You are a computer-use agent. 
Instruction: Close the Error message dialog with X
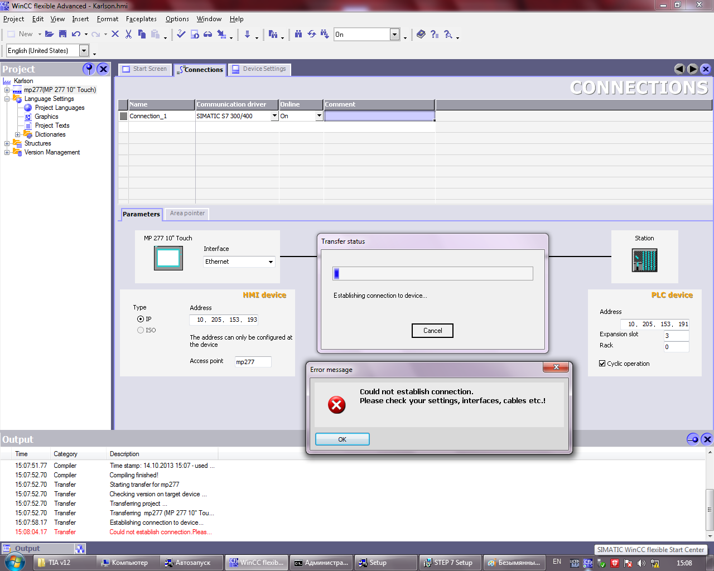click(556, 367)
